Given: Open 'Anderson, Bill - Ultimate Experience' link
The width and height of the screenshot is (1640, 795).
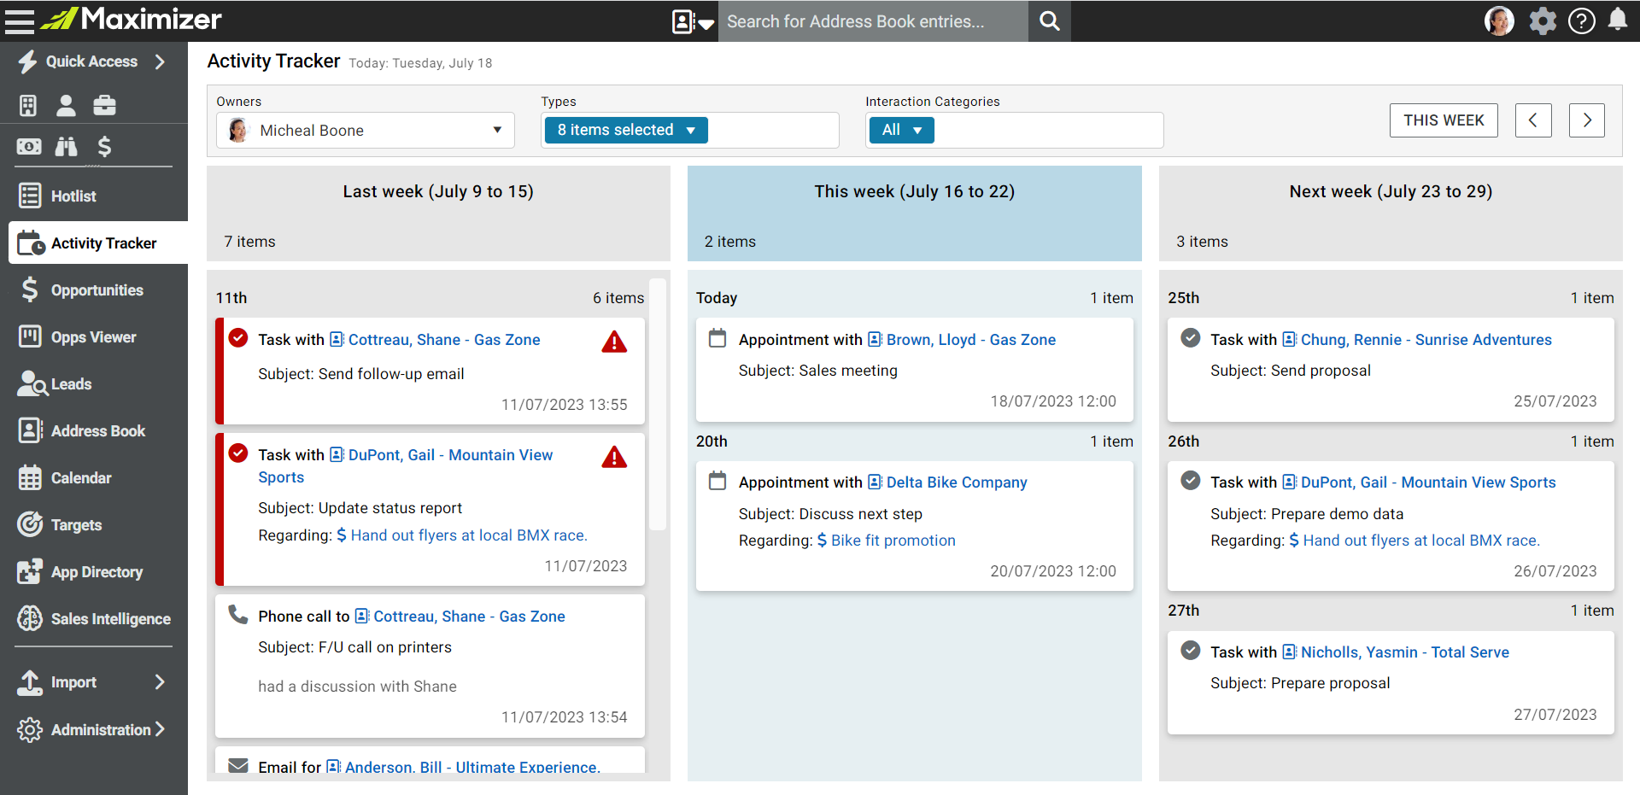Looking at the screenshot, I should tap(472, 767).
